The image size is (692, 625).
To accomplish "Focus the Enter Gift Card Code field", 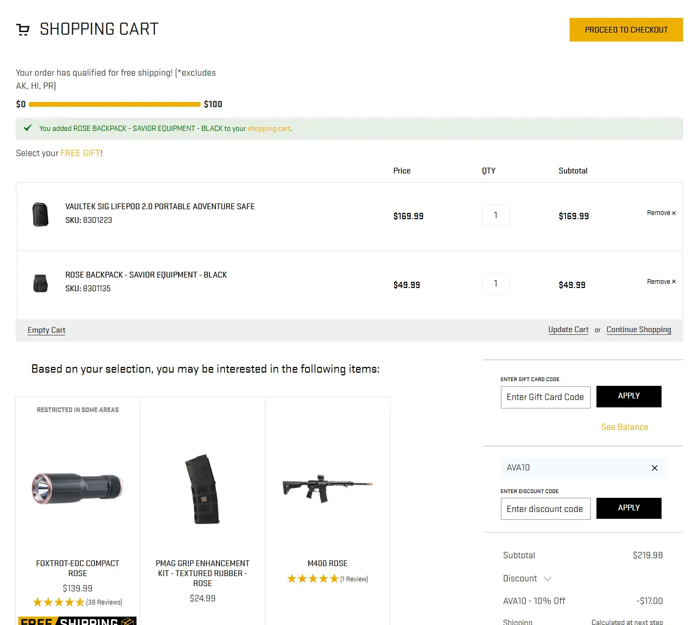I will (x=545, y=397).
